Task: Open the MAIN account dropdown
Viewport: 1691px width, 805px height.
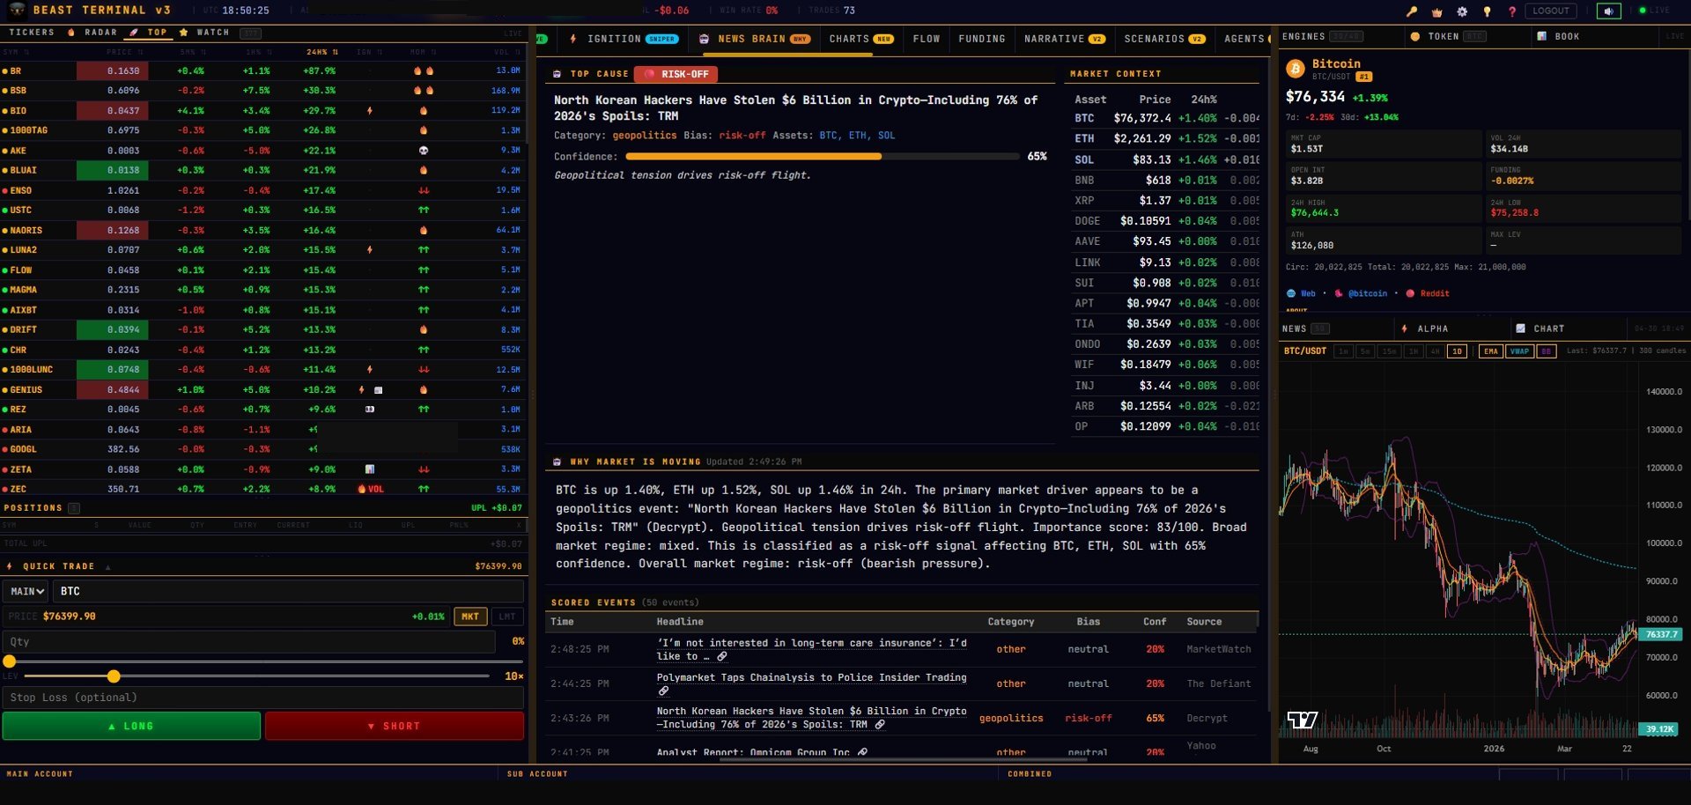Action: tap(27, 592)
